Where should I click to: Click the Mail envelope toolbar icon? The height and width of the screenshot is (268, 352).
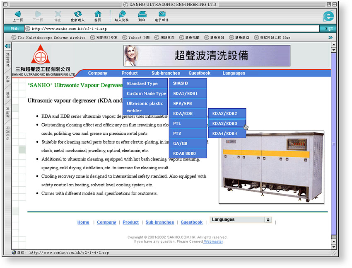162,14
